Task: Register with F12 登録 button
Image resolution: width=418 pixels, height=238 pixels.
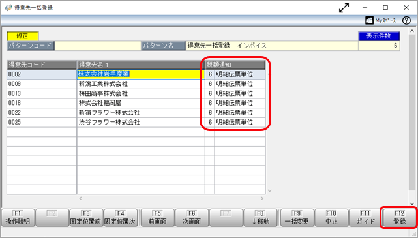Action: point(399,218)
